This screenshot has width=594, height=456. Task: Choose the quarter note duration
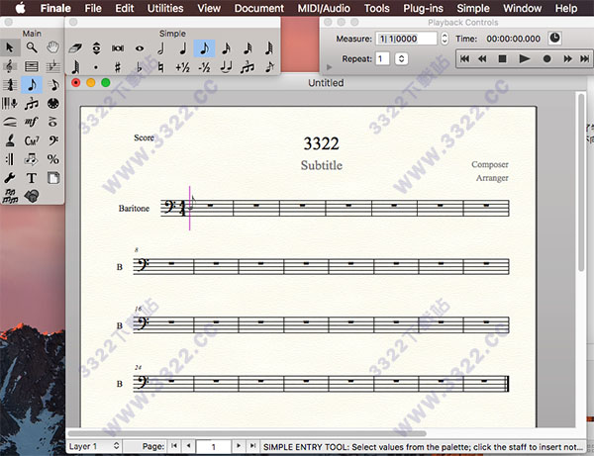click(183, 48)
